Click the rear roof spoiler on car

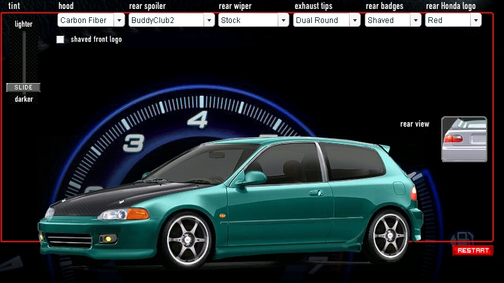384,148
